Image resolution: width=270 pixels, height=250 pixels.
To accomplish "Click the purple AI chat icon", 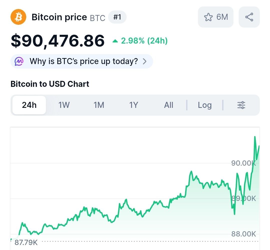I will 19,61.
